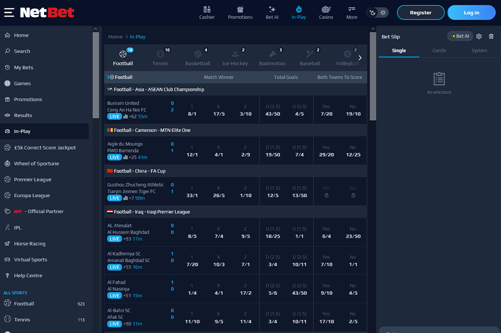Open Help Centre in the sidebar

45,275
